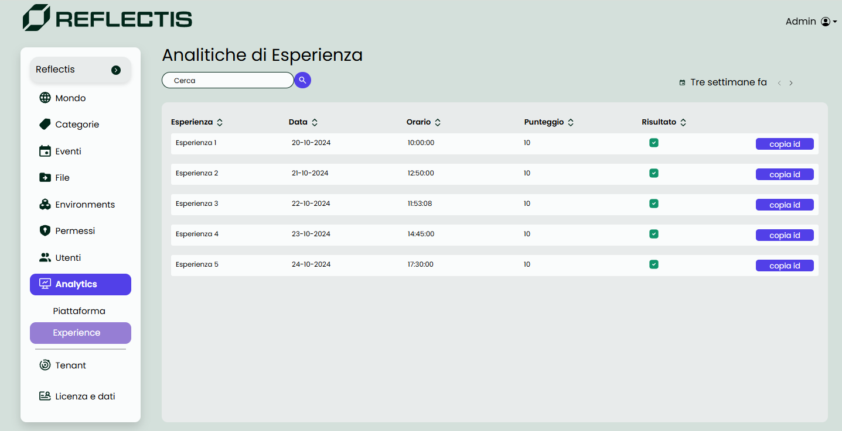Click copia id for Esperienza 2
This screenshot has width=842, height=431.
[x=785, y=174]
